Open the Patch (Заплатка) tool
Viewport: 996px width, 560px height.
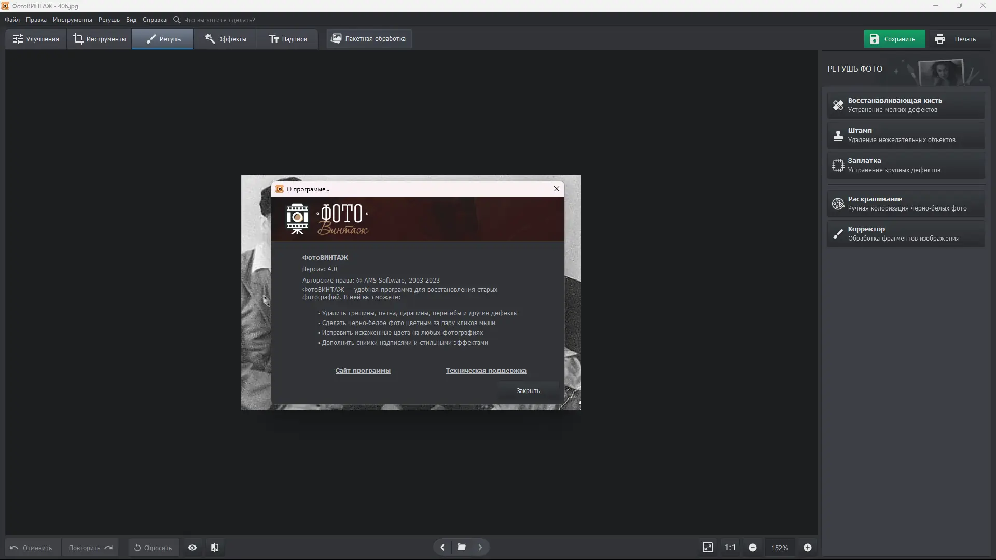pos(906,165)
